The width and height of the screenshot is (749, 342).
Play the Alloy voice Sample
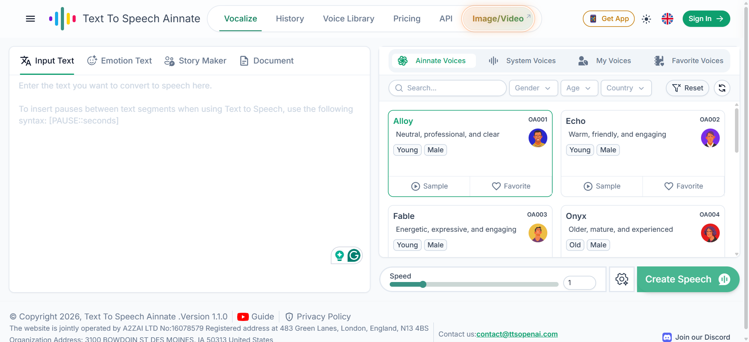coord(430,186)
